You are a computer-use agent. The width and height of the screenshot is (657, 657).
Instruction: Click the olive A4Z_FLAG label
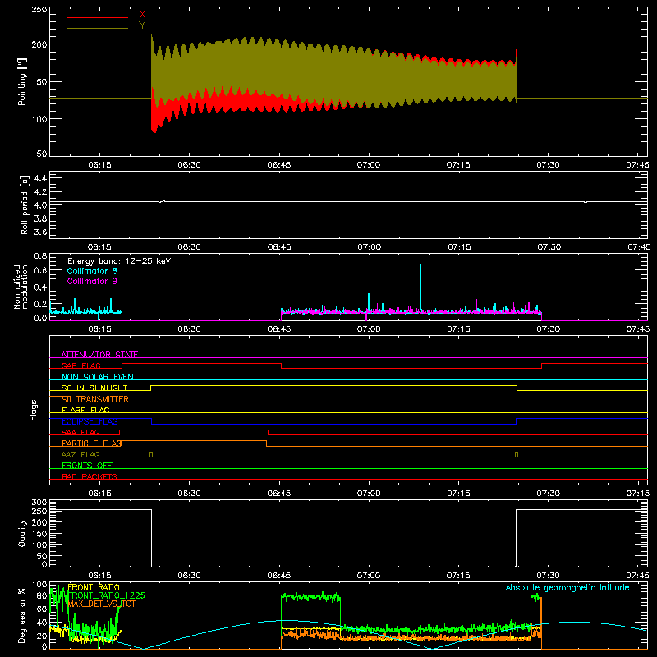[80, 454]
